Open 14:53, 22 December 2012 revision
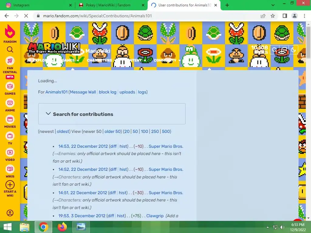Viewport: 311px width, 233px height. point(83,146)
